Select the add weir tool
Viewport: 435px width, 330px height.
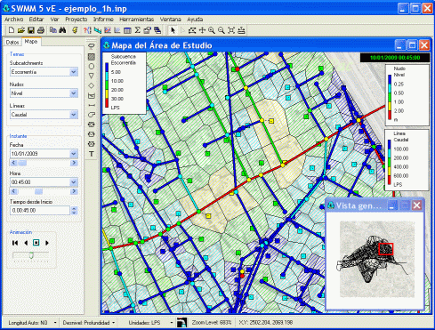click(92, 134)
